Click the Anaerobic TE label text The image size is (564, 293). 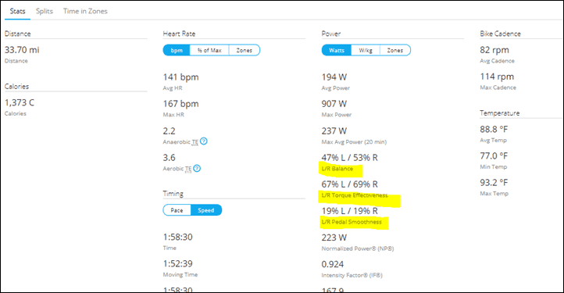180,142
